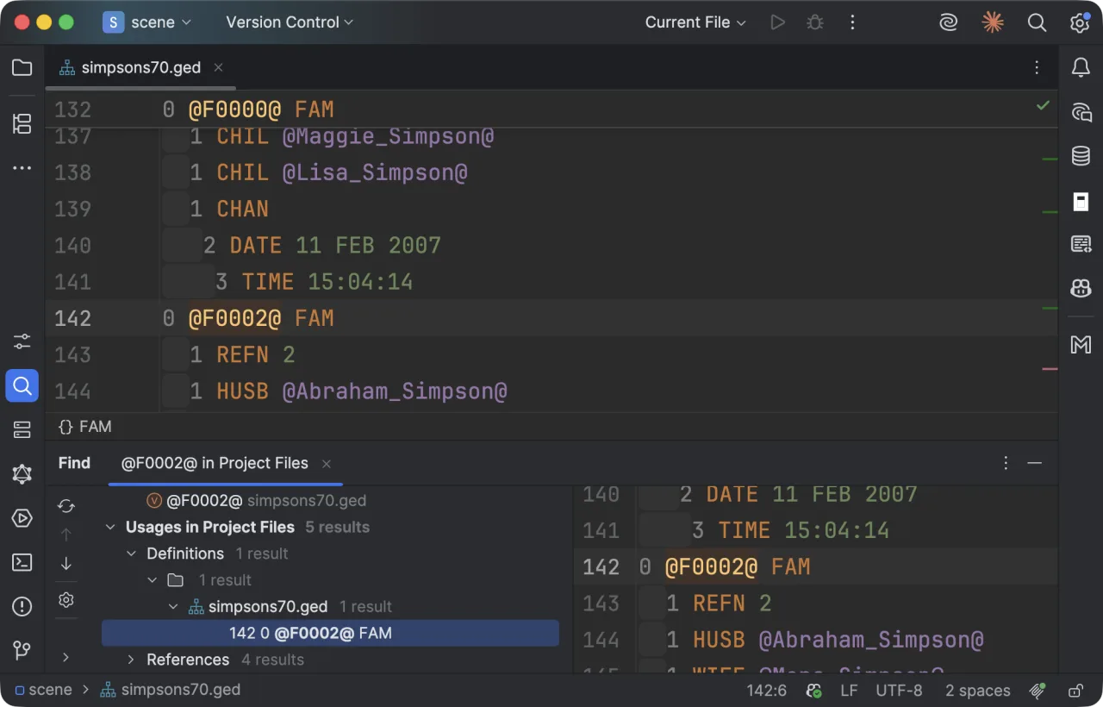Open the Version Control dropdown
1103x707 pixels.
pos(290,22)
